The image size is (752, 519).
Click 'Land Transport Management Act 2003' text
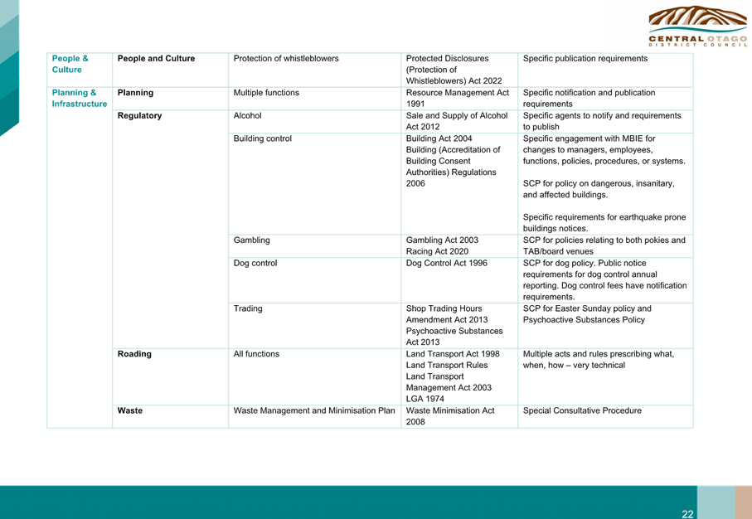coord(449,382)
